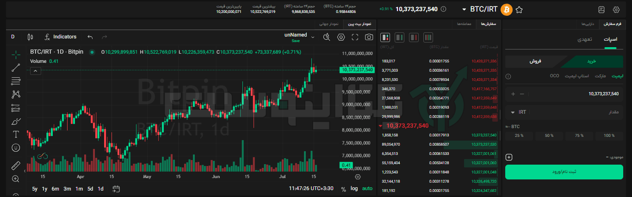Open the D interval selector
632x197 pixels.
[x=13, y=37]
